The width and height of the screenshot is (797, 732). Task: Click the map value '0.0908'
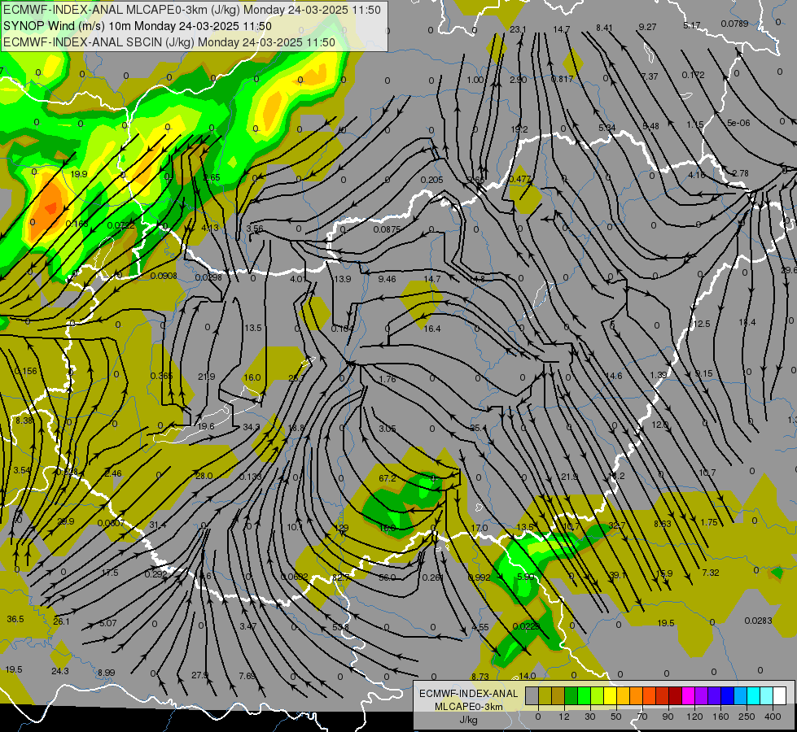pos(164,276)
